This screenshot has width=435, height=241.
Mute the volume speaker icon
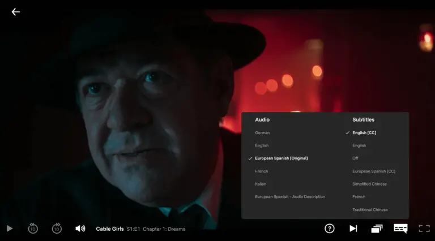(x=80, y=229)
